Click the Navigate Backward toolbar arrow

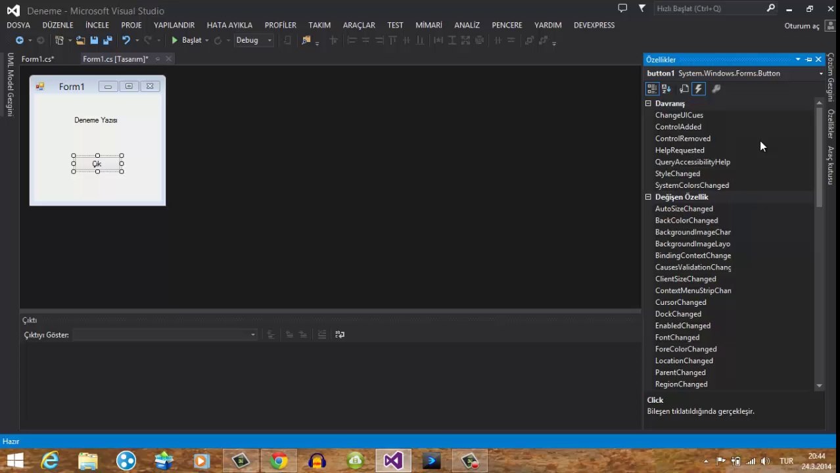(19, 40)
